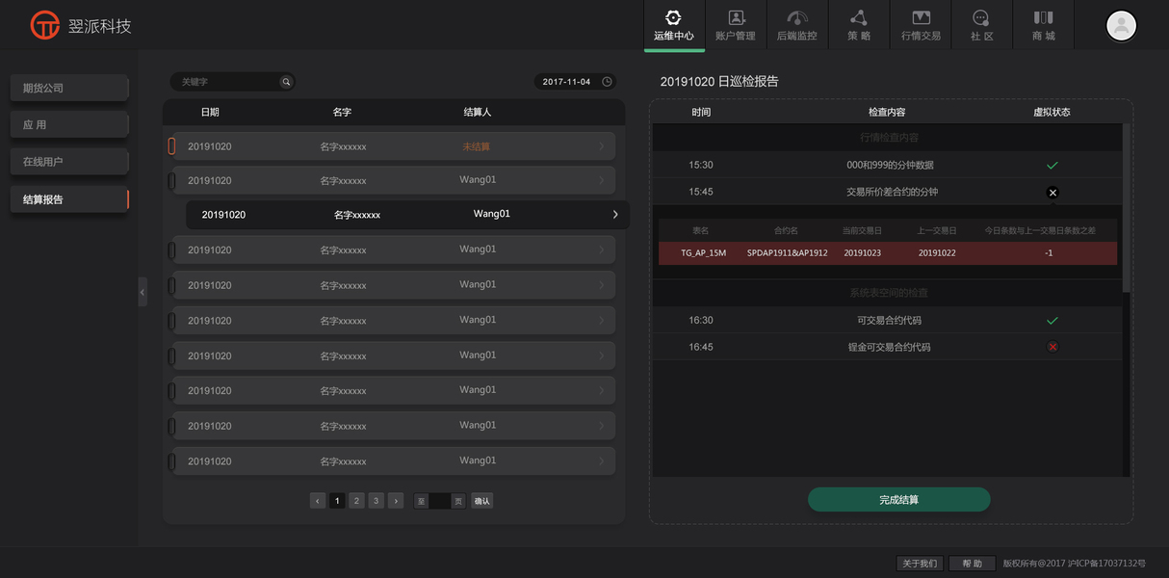Open the 帮助 link
The image size is (1169, 578).
(973, 564)
